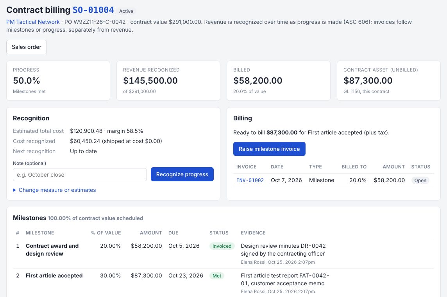Click the Milestone type cell of INV-01002
This screenshot has width=447, height=297.
tap(322, 180)
